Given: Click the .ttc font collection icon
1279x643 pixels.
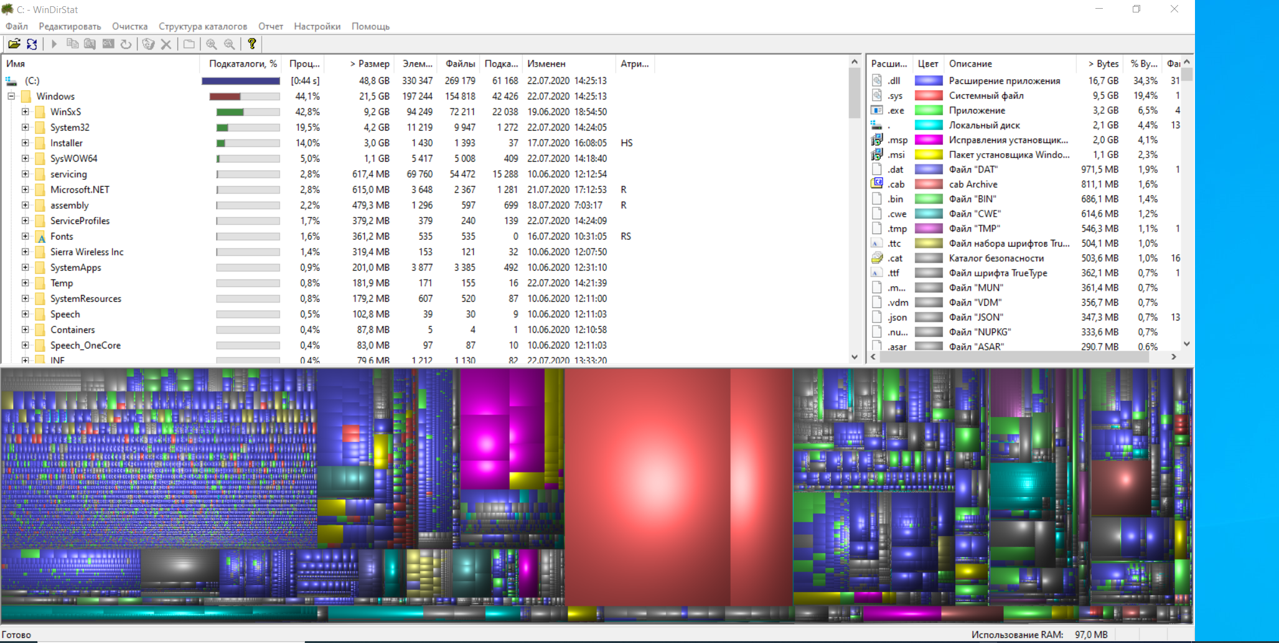Looking at the screenshot, I should (x=877, y=243).
